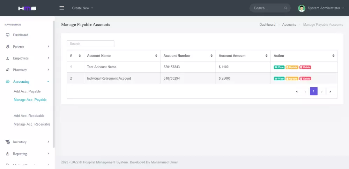Open the Create New dropdown
The height and width of the screenshot is (169, 349).
(x=82, y=8)
